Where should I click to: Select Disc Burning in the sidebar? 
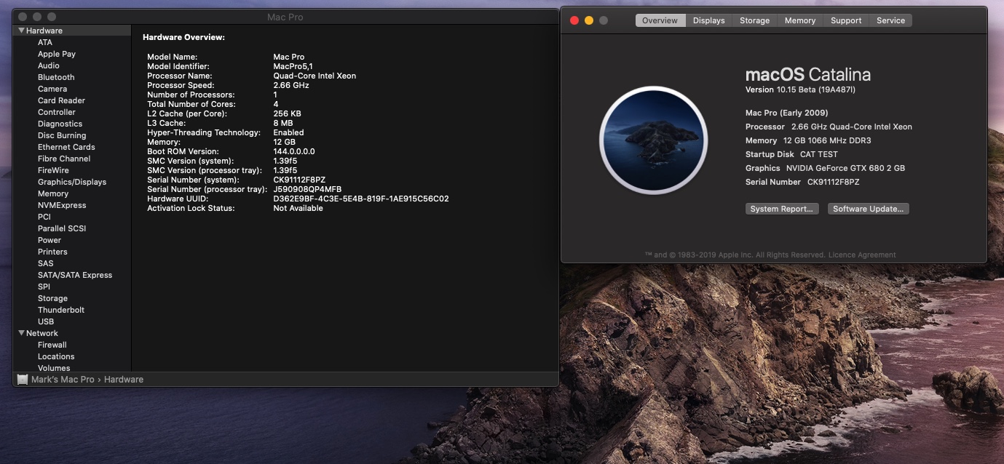pyautogui.click(x=62, y=135)
